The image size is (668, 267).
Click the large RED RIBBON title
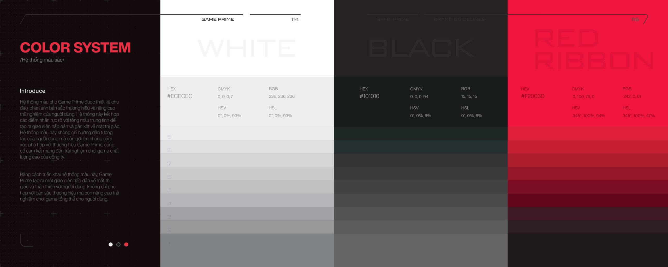click(594, 49)
